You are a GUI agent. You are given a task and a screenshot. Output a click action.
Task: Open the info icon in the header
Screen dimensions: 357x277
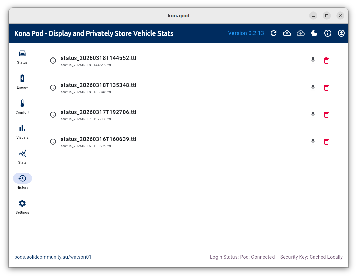pos(328,33)
